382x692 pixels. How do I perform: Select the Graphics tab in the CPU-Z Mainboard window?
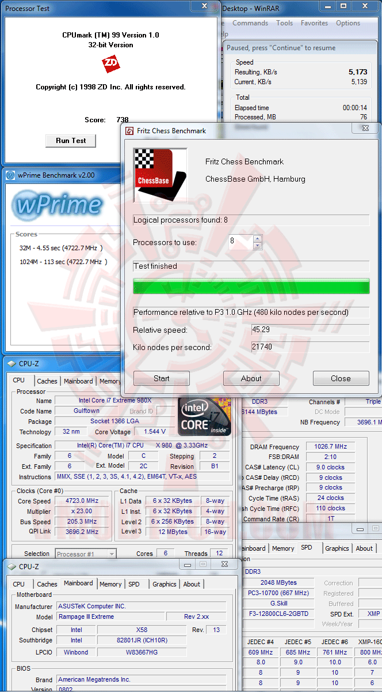click(x=165, y=584)
